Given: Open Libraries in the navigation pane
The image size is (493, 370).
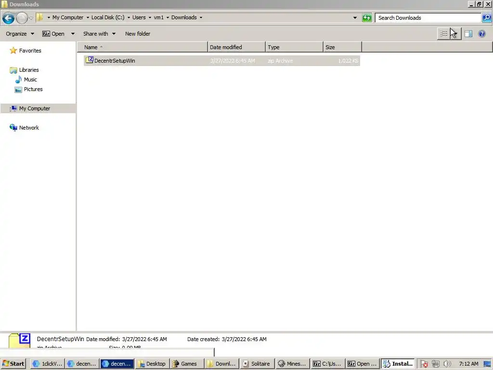Looking at the screenshot, I should pyautogui.click(x=29, y=70).
